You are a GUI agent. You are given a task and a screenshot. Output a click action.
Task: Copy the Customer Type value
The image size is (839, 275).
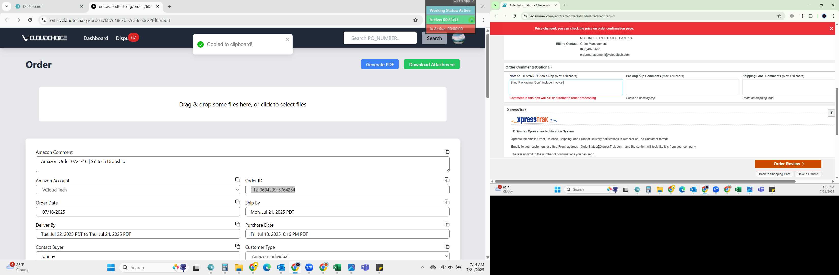[x=447, y=246]
